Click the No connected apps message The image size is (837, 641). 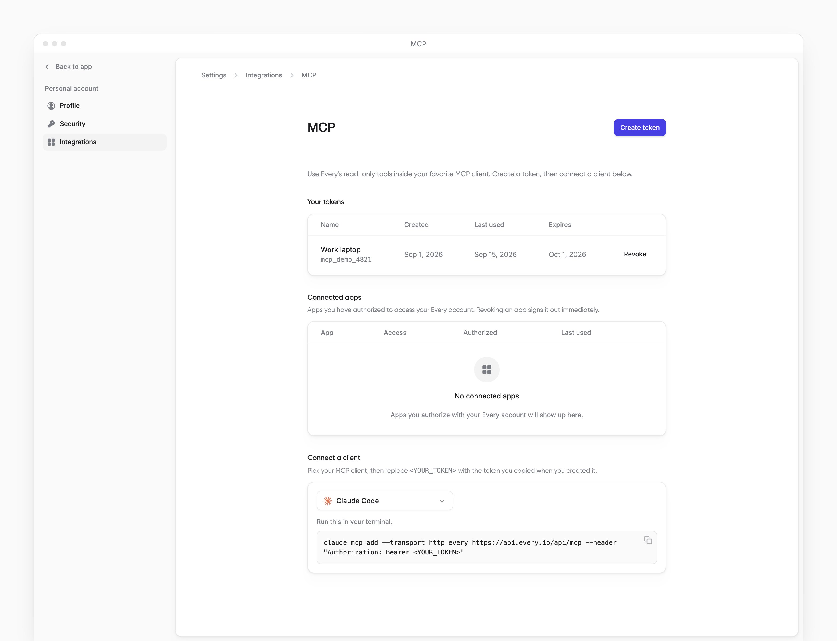[487, 396]
